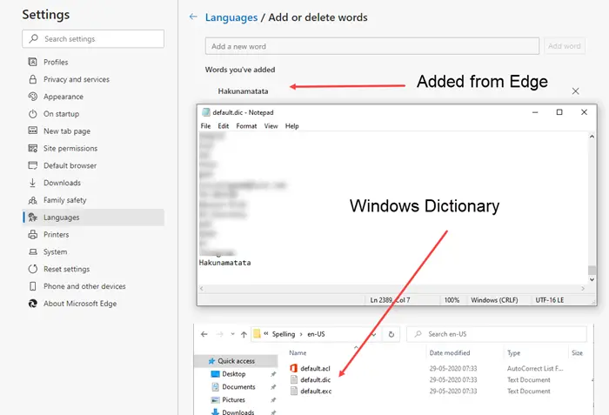The height and width of the screenshot is (415, 609).
Task: Refresh the en-US folder
Action: (x=391, y=334)
